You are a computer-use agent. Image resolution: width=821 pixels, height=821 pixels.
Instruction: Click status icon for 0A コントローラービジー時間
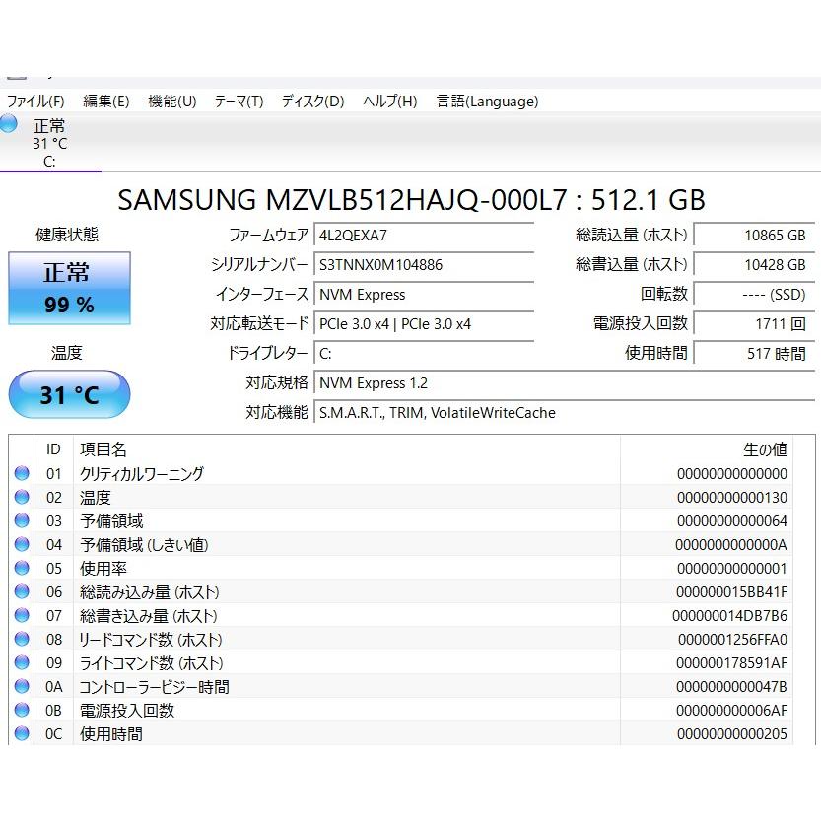click(x=22, y=686)
